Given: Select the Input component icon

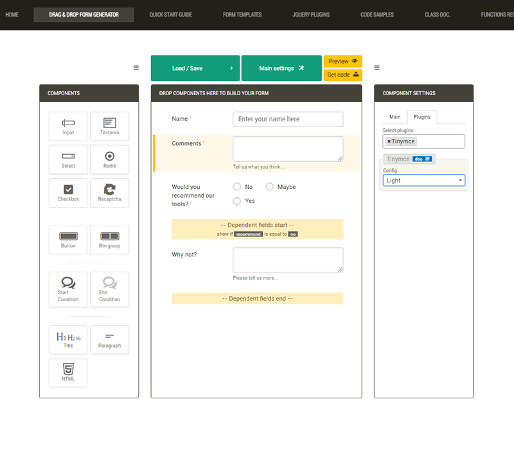Looking at the screenshot, I should tap(68, 126).
